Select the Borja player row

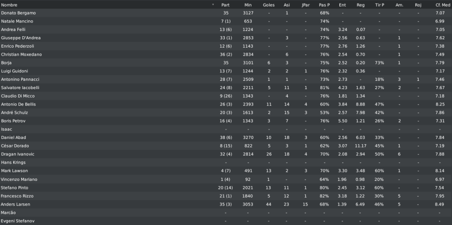click(x=226, y=63)
